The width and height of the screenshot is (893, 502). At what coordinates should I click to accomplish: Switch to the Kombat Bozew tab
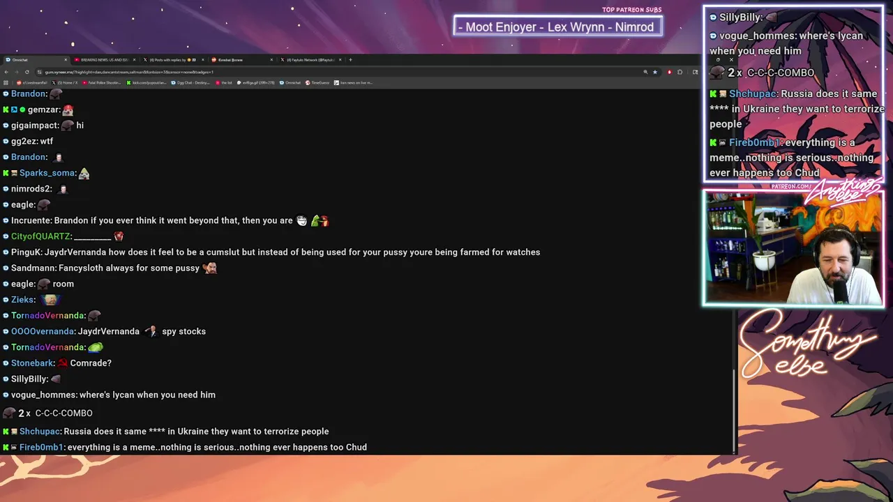[241, 60]
